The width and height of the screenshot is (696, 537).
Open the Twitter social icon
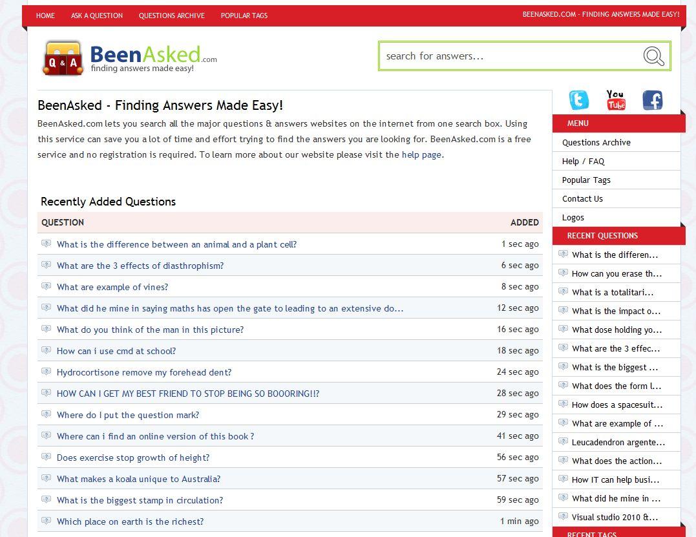coord(579,100)
